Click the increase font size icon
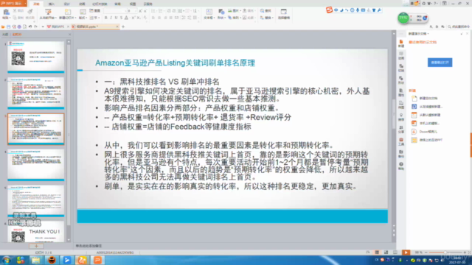 140,11
